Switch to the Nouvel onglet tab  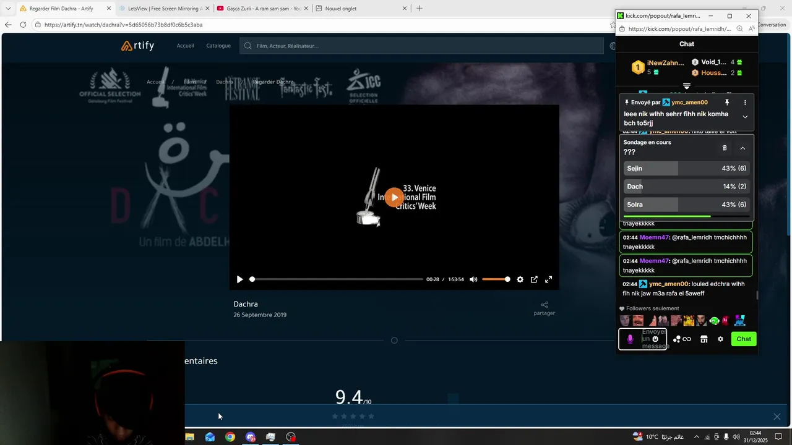pos(360,9)
